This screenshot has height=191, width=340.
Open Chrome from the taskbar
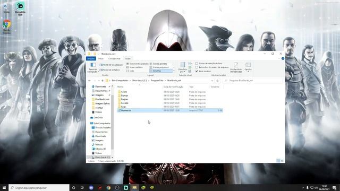[108, 188]
